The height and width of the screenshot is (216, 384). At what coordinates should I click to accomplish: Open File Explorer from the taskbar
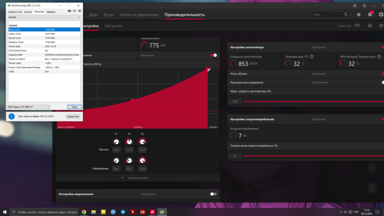(x=94, y=212)
